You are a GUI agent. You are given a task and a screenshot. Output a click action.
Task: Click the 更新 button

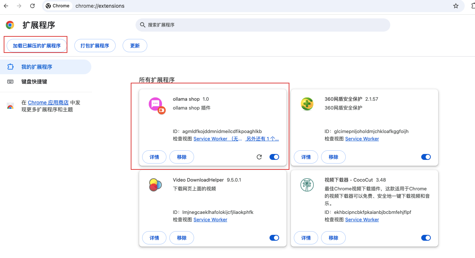coord(135,46)
